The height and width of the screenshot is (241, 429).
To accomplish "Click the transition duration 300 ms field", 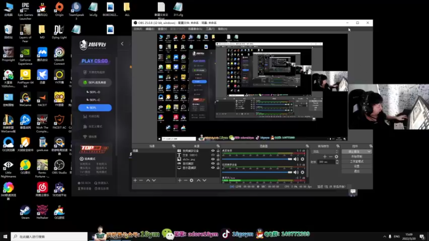I will (x=327, y=162).
